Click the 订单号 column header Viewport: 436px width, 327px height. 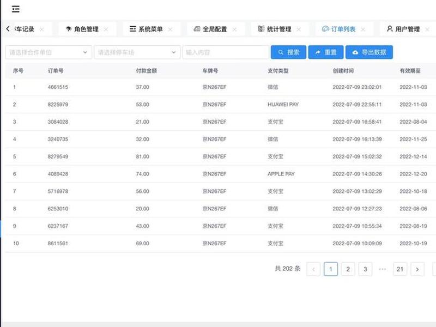tap(56, 71)
